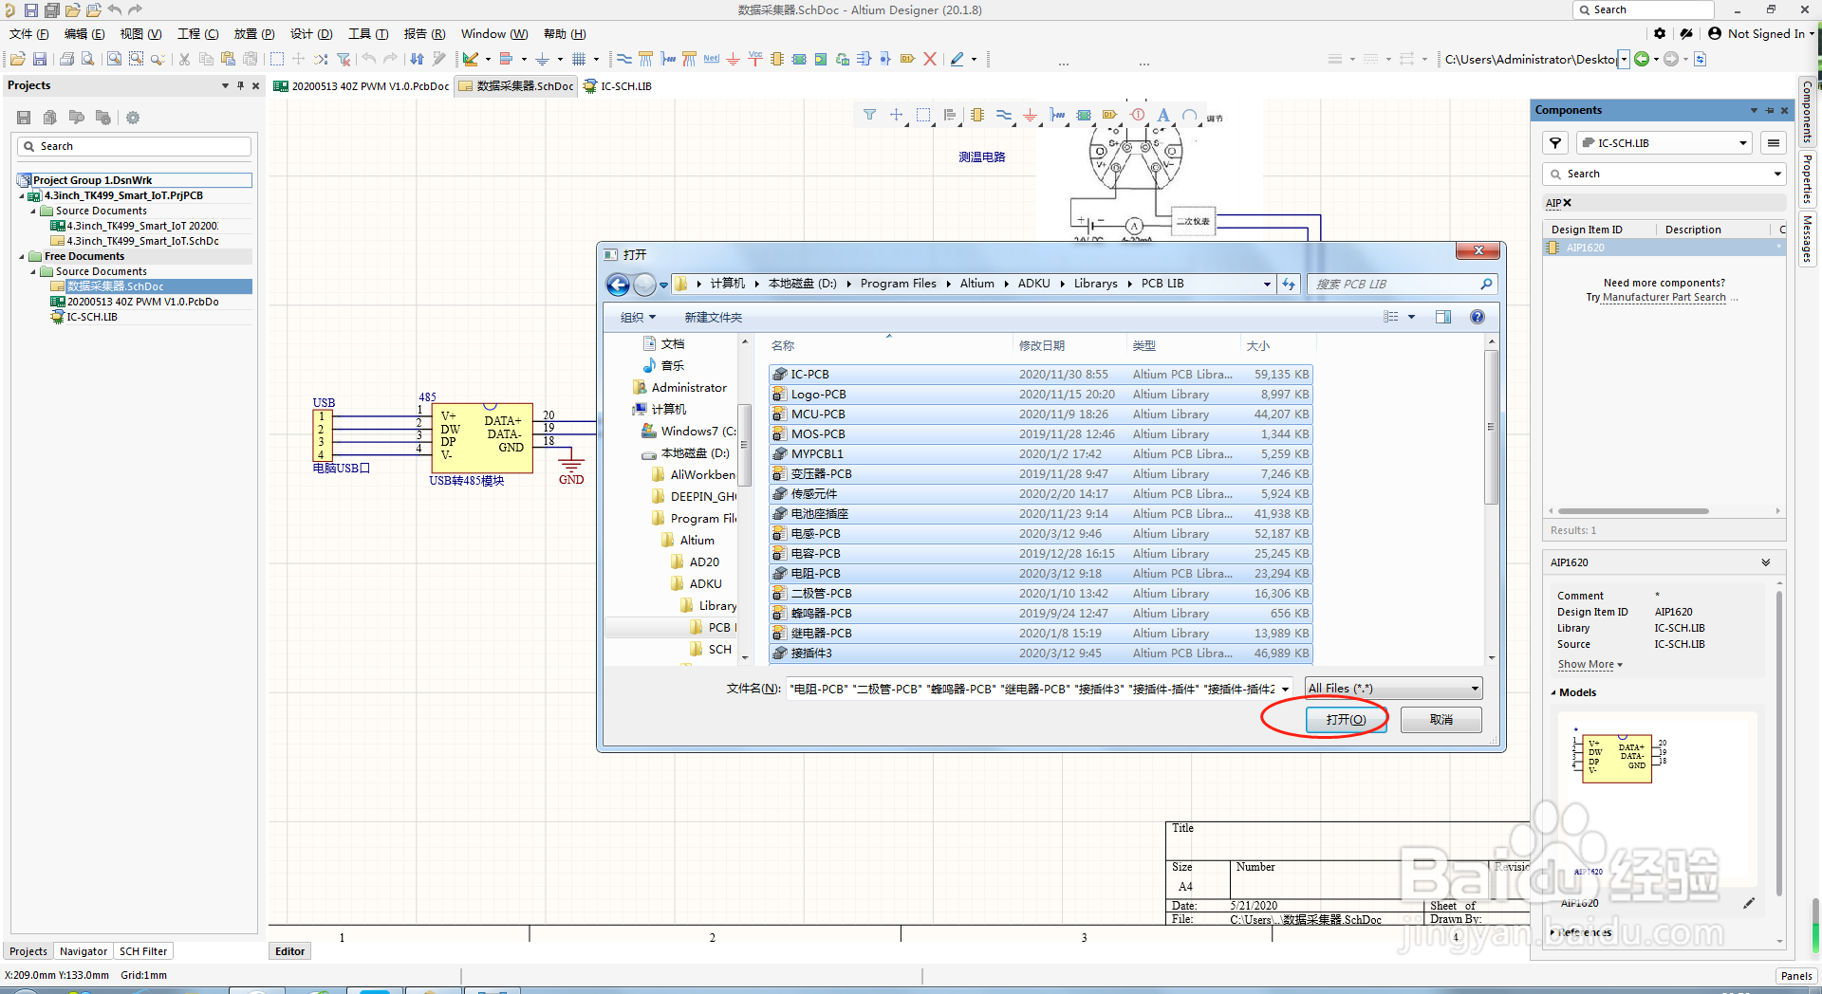Viewport: 1822px width, 994px height.
Task: Click the Net label icon in the wiring toolbar
Action: pyautogui.click(x=712, y=59)
